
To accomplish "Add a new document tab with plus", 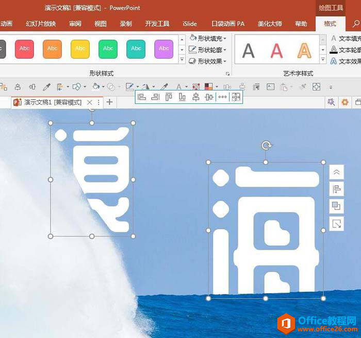I will coord(110,102).
